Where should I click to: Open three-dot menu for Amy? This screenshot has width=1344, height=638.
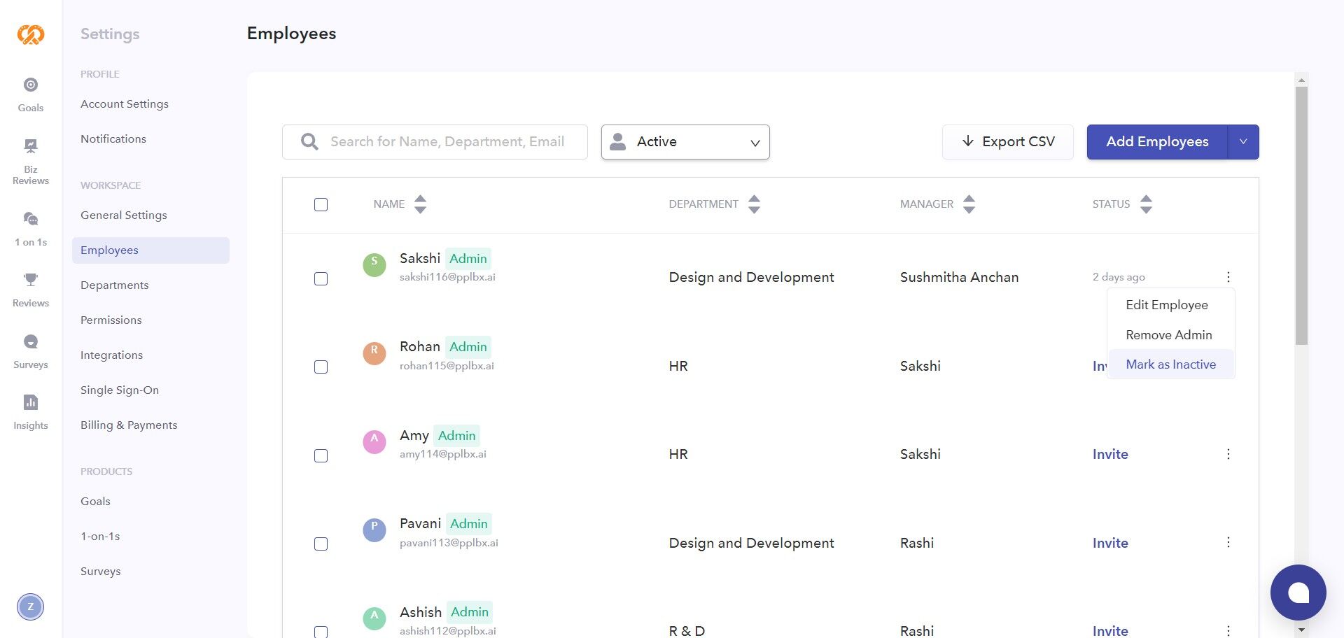pyautogui.click(x=1228, y=455)
